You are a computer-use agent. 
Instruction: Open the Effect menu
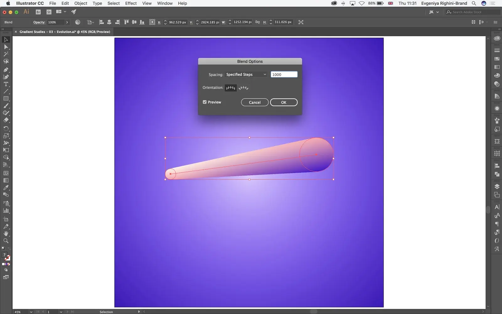tap(131, 3)
